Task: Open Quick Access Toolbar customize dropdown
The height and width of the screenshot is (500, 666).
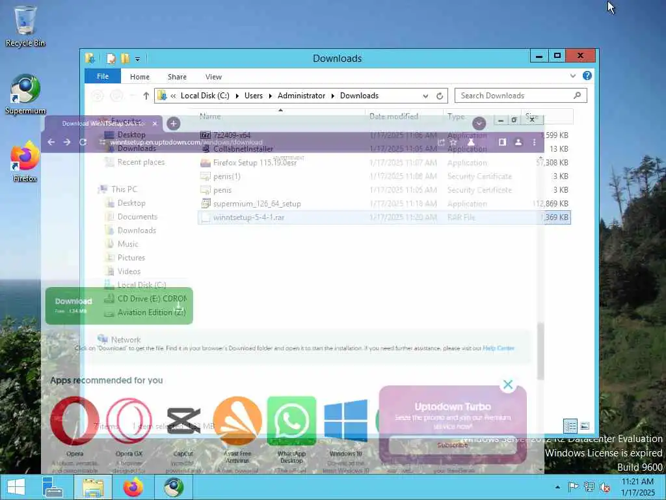Action: pyautogui.click(x=138, y=59)
